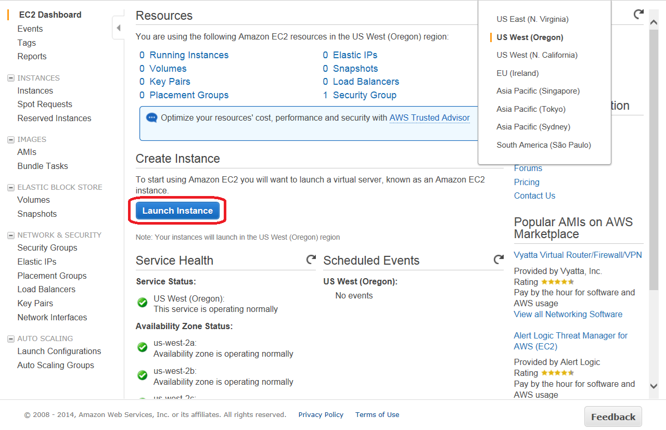
Task: Open Security Groups in the sidebar
Action: (47, 248)
